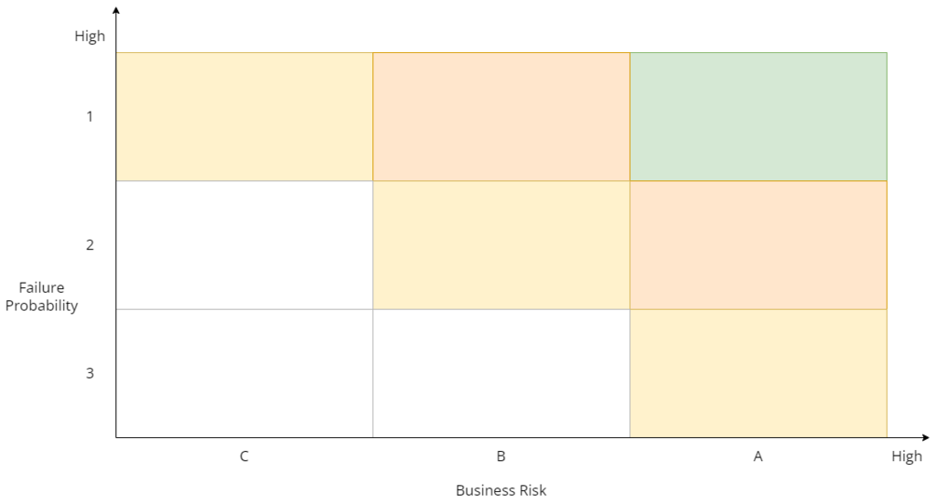Click the column label B
The width and height of the screenshot is (937, 504).
click(x=501, y=456)
